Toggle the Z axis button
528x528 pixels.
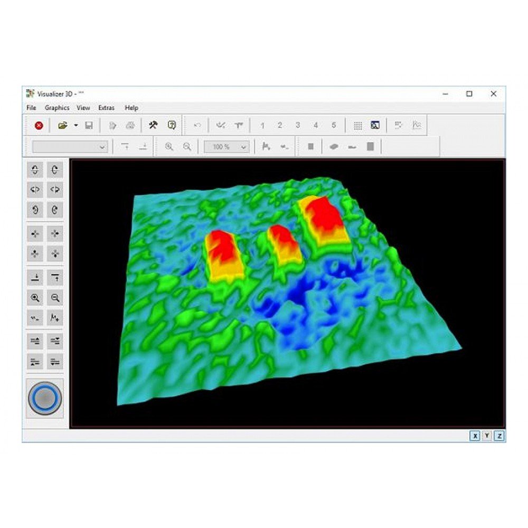(499, 436)
